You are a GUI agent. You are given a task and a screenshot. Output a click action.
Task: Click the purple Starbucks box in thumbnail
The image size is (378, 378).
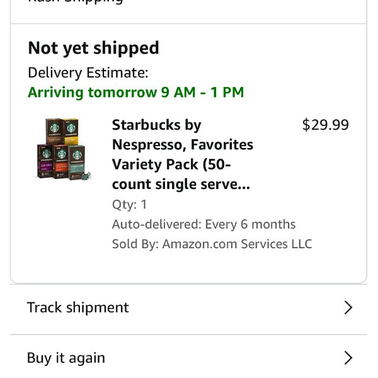pyautogui.click(x=45, y=161)
